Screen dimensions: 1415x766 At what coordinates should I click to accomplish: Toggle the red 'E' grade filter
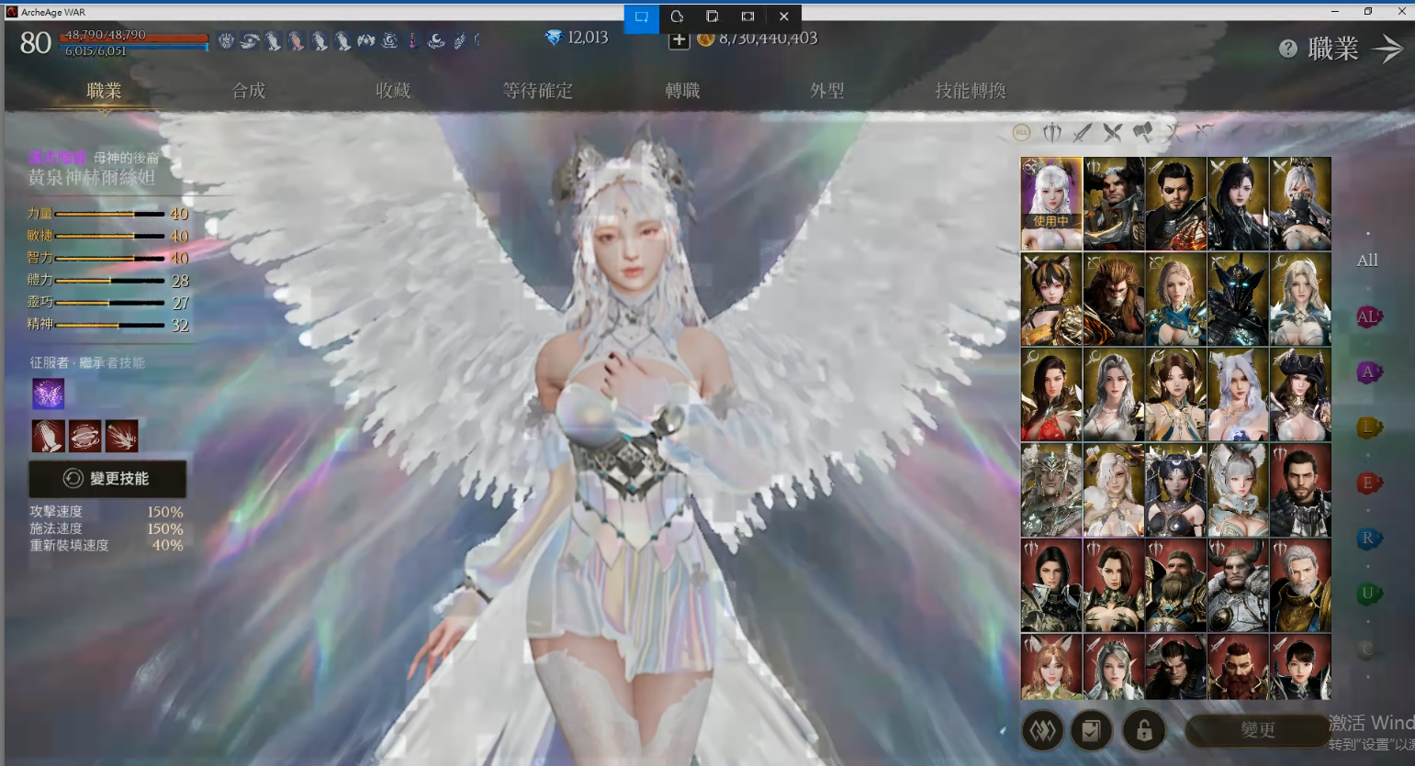coord(1367,483)
